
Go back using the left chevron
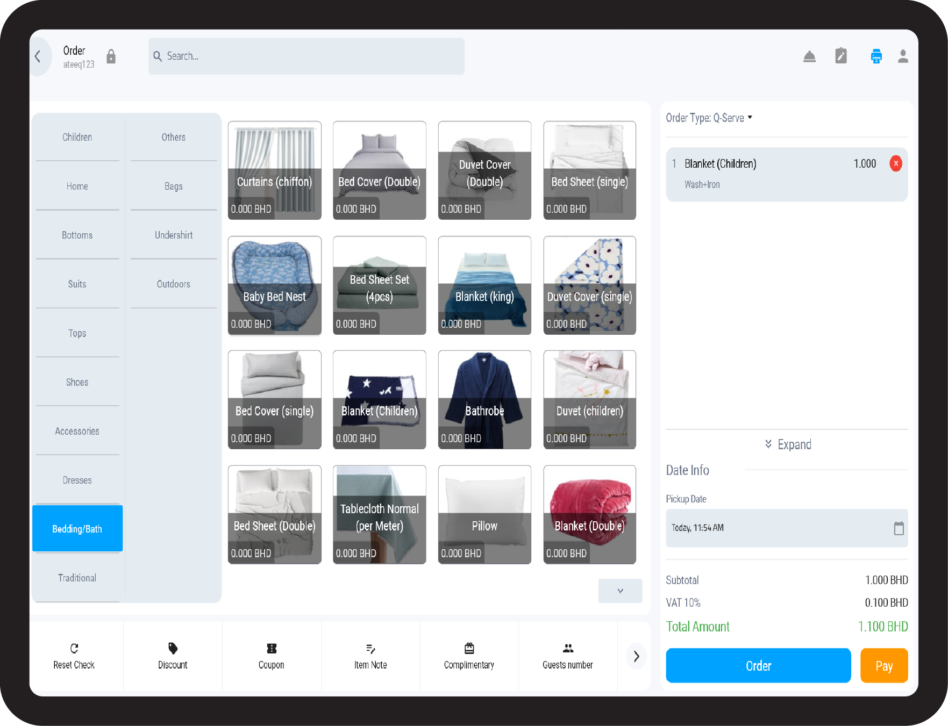(x=38, y=56)
